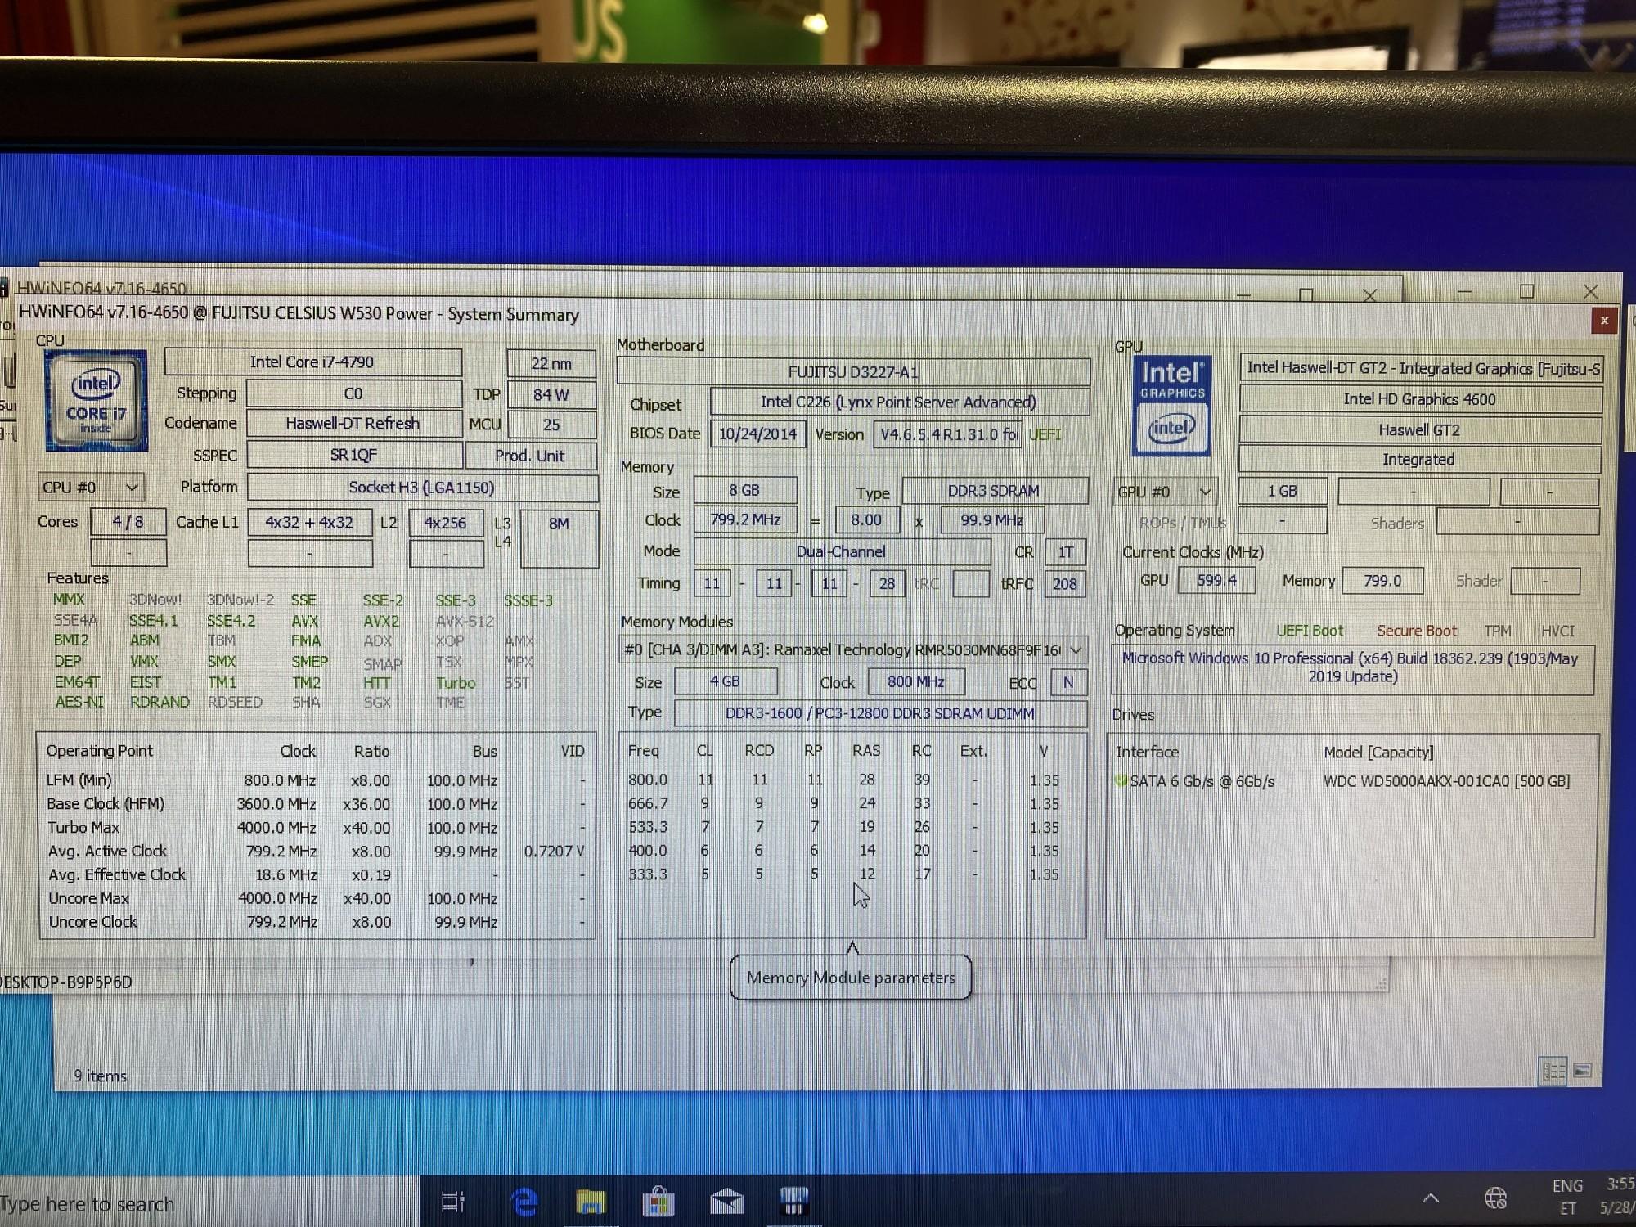
Task: Launch Microsoft Edge from taskbar
Action: (x=524, y=1201)
